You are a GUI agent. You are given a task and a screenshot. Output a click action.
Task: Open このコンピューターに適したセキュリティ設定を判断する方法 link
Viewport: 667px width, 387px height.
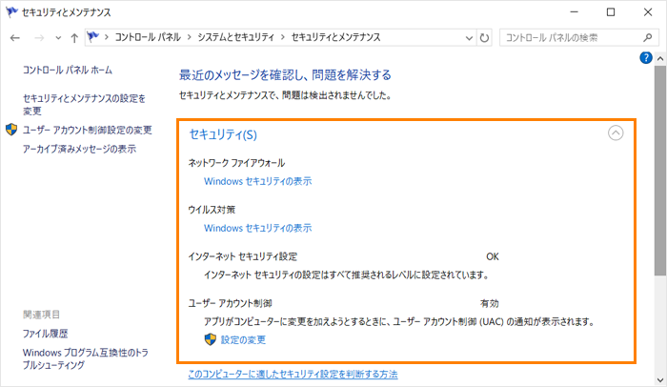click(293, 375)
